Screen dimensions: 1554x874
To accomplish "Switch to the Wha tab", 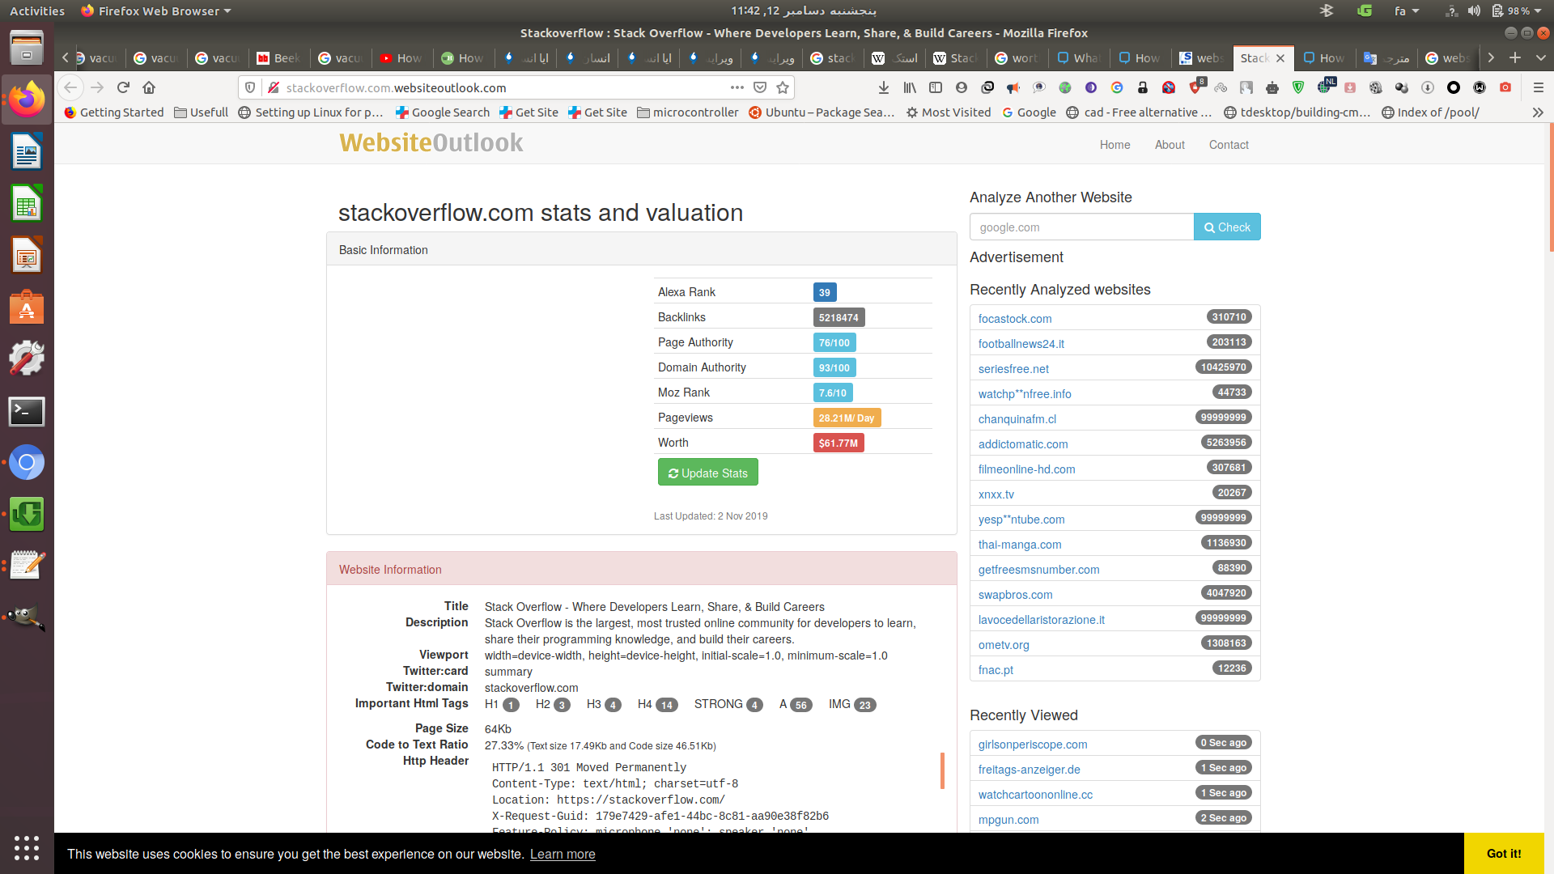I will click(1078, 58).
